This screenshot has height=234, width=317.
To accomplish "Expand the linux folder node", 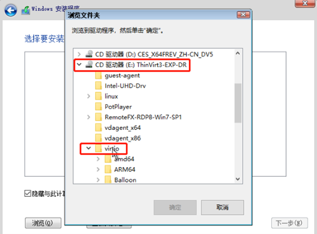I will tap(89, 96).
